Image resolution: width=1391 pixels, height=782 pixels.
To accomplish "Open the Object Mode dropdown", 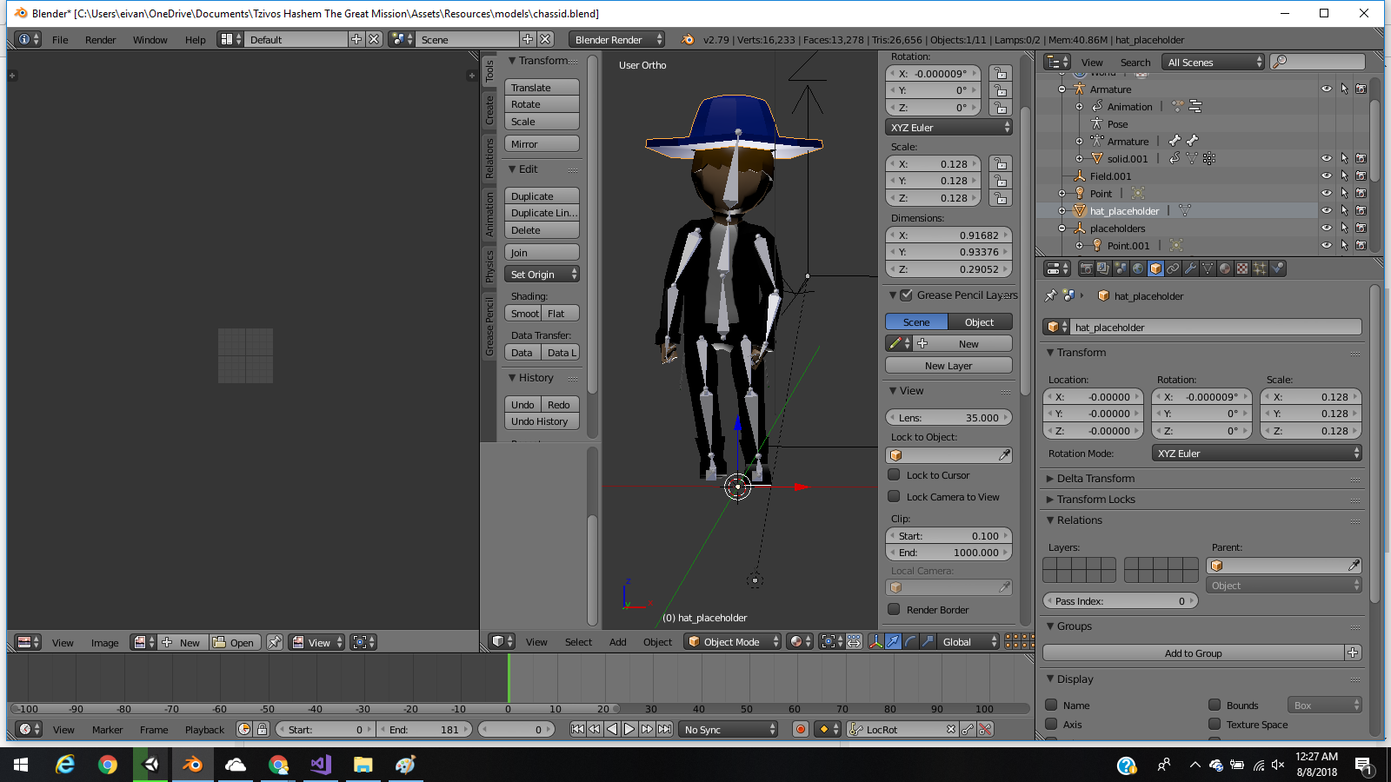I will click(x=732, y=641).
